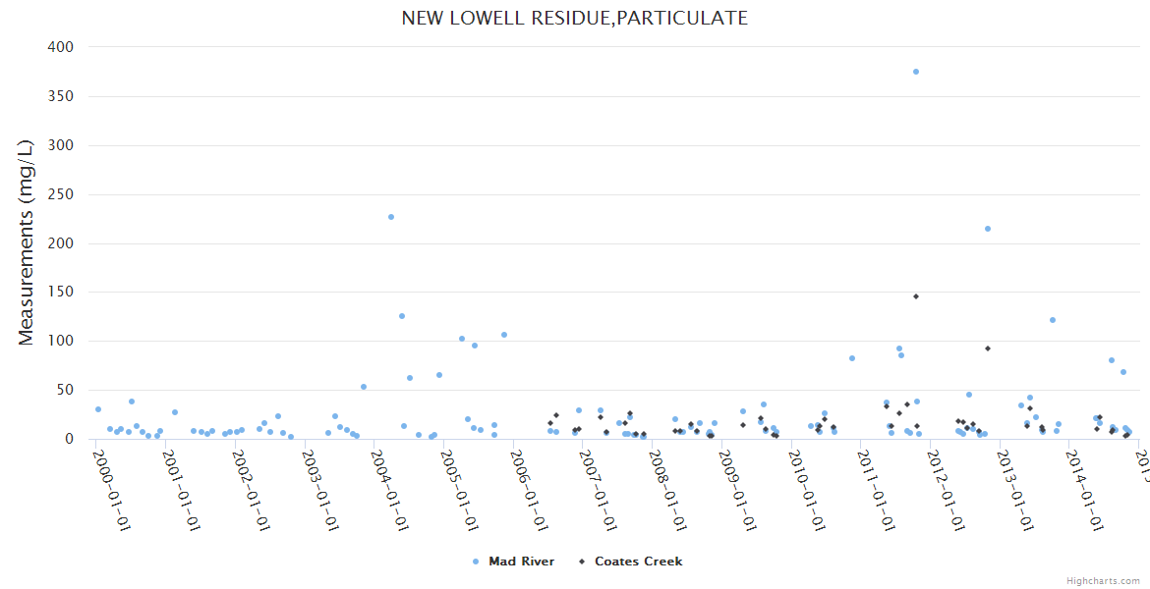Screen dimensions: 1150x589
Task: Click the 400 y-axis tick label
Action: 61,47
